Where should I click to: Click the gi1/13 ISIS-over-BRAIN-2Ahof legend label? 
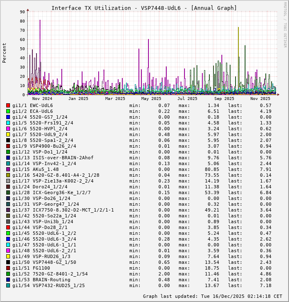(x=53, y=158)
